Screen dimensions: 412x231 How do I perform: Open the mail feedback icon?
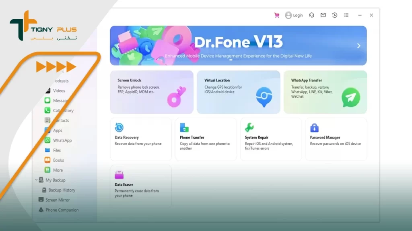pyautogui.click(x=323, y=15)
